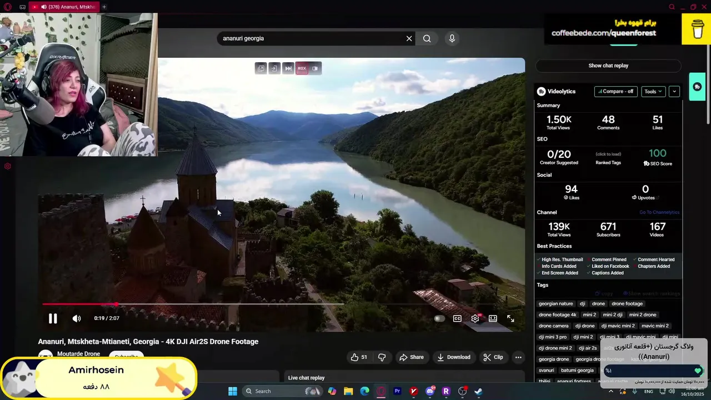711x400 pixels.
Task: Open a new browser tab with plus
Action: click(x=104, y=7)
